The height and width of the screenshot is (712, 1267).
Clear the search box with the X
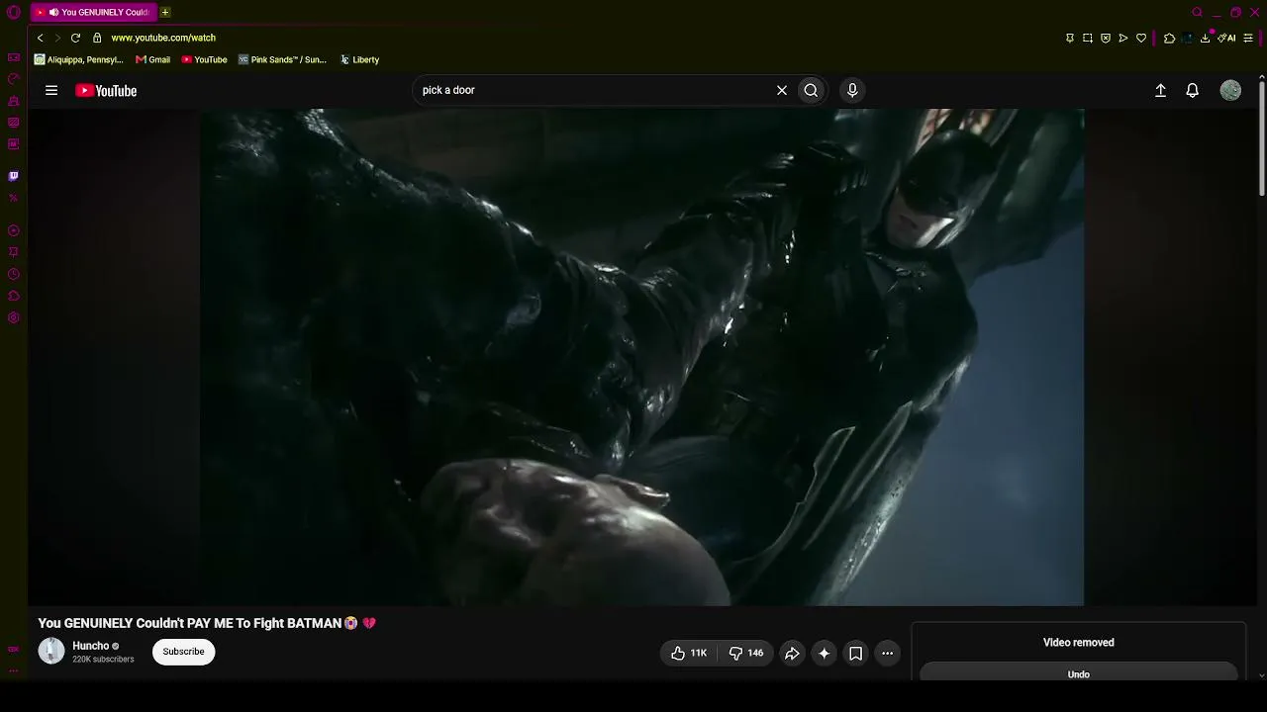click(782, 90)
